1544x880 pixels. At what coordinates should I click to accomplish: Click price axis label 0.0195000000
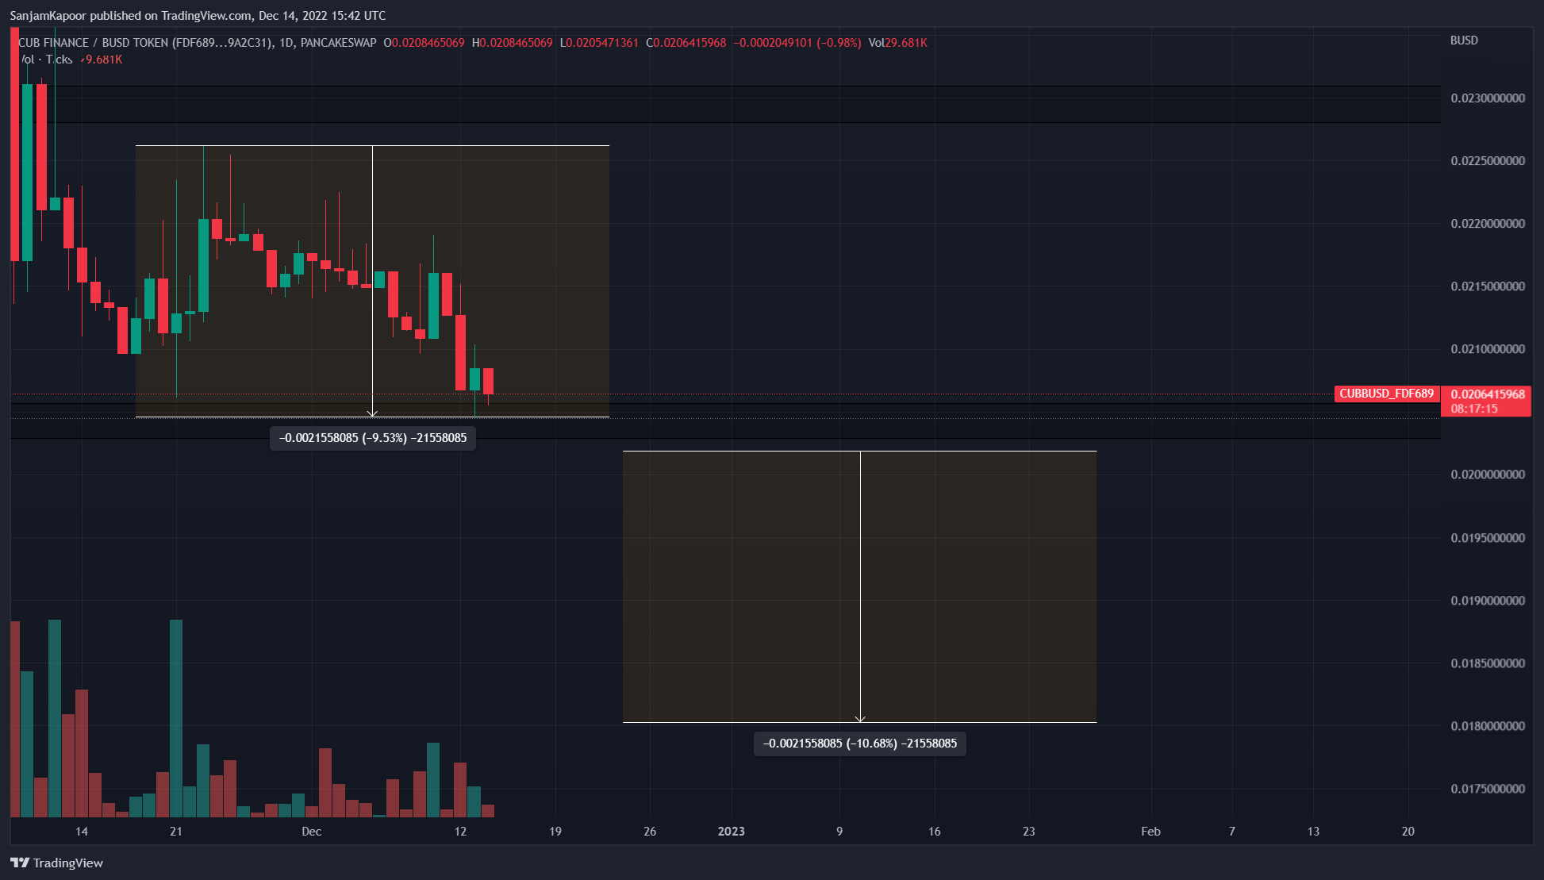tap(1488, 538)
